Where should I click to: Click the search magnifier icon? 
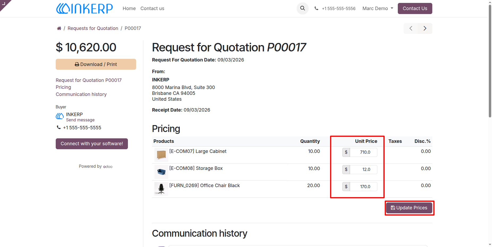point(303,8)
